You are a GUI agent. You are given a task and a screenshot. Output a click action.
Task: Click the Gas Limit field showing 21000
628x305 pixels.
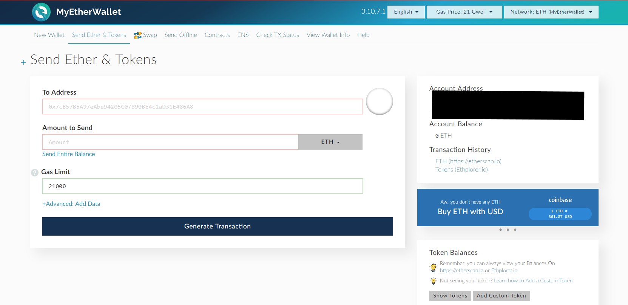coord(202,186)
